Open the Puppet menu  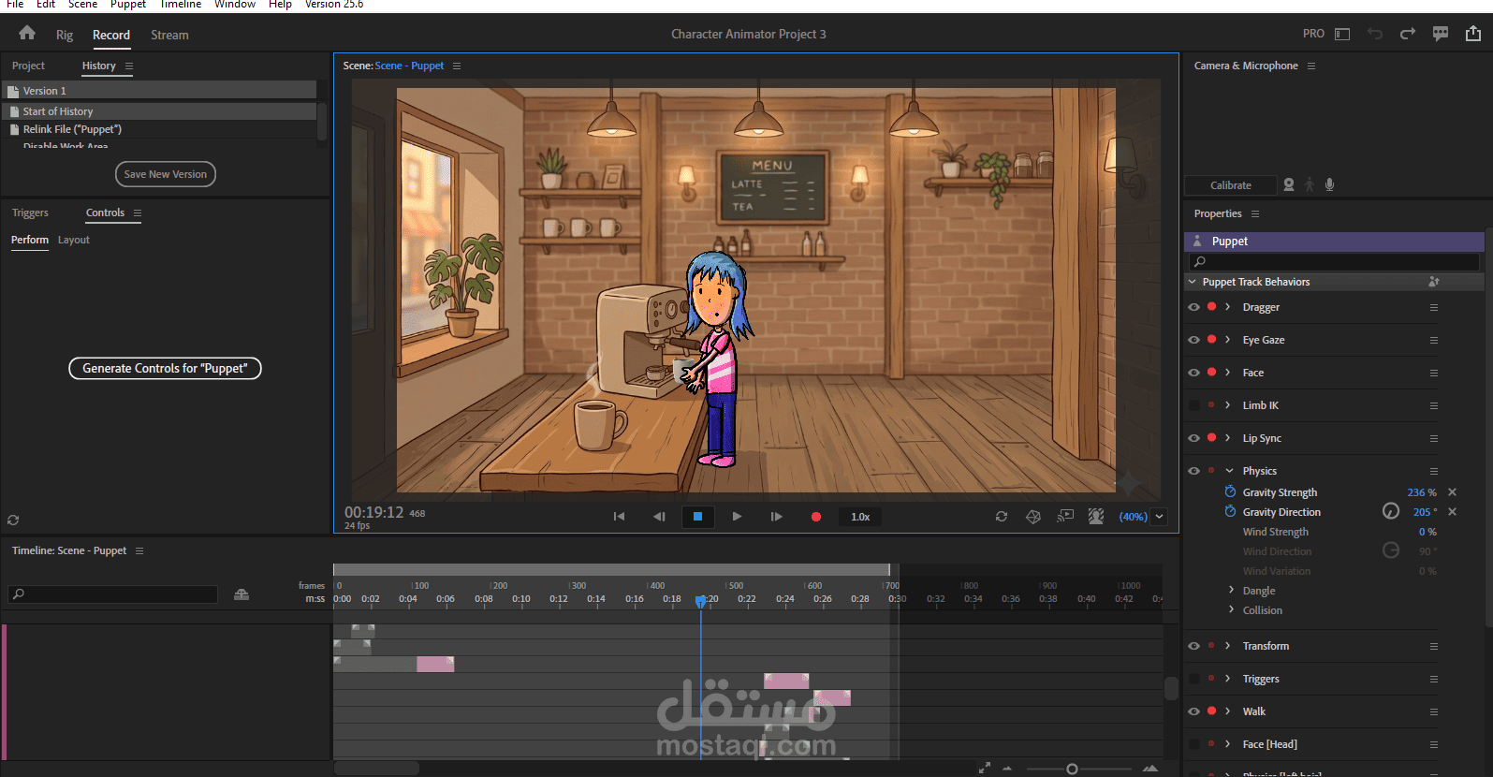coord(128,5)
